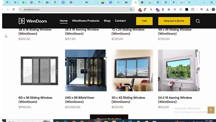This screenshot has width=216, height=122.
Task: Open the cursive F extension icon
Action: pos(145,9)
